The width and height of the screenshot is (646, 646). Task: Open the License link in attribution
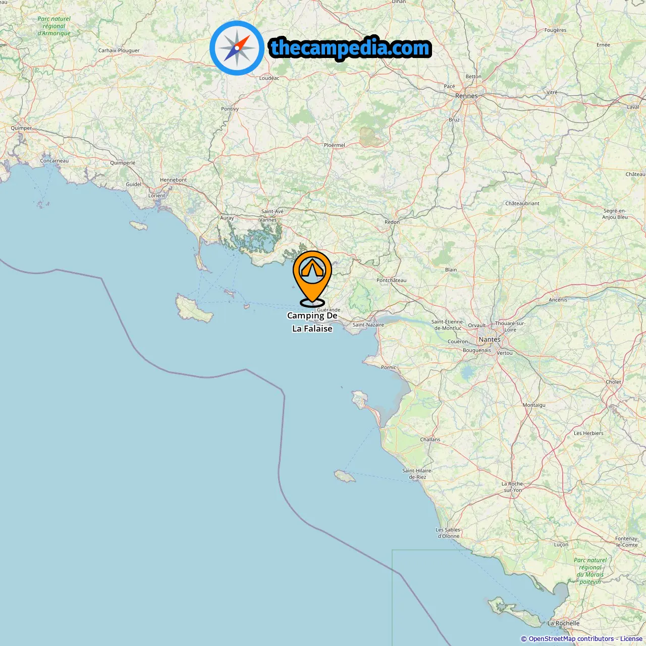631,639
